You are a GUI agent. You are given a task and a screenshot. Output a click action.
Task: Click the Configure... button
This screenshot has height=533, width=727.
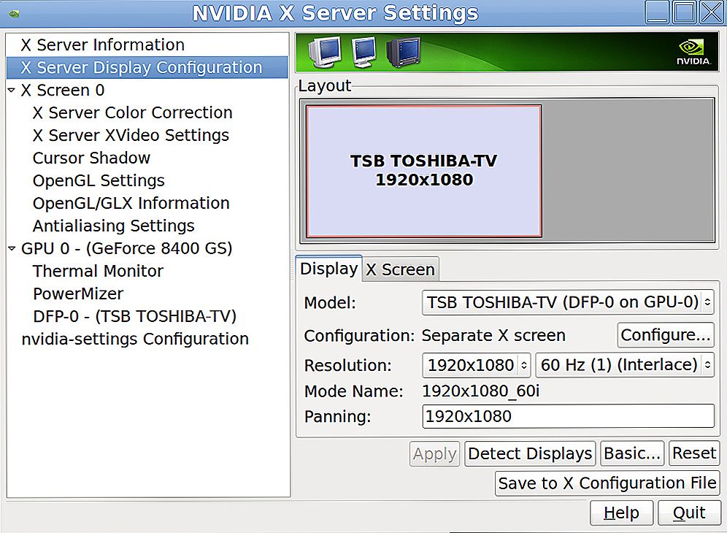click(x=666, y=335)
